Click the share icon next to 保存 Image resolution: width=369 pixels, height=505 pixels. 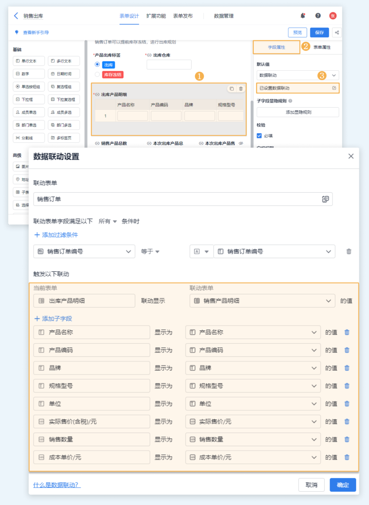[x=337, y=32]
